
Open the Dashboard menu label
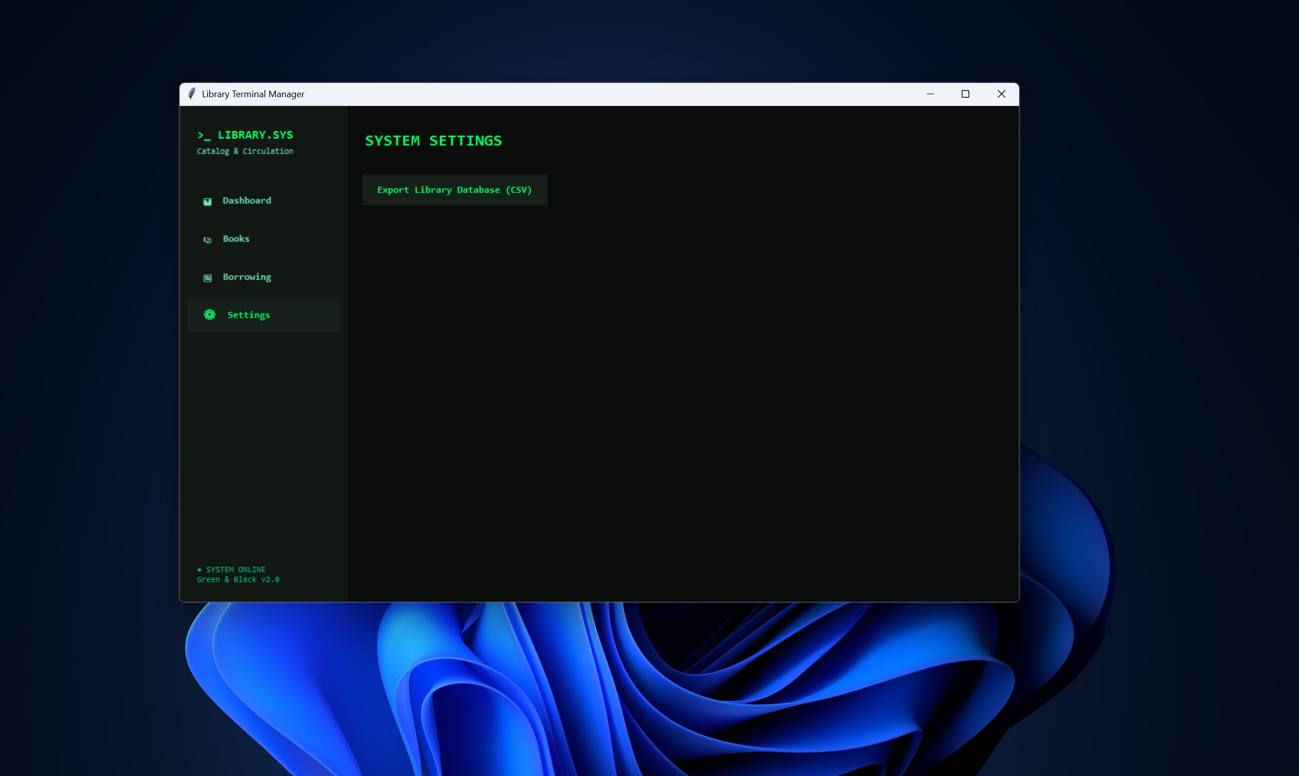pyautogui.click(x=247, y=201)
